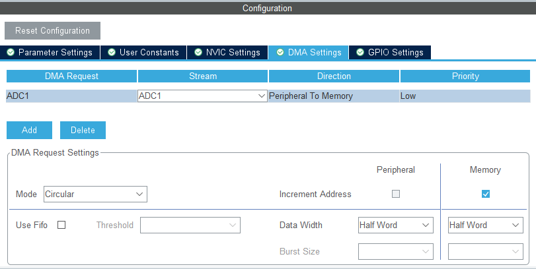The image size is (536, 269).
Task: Click the Direction column header
Action: coord(334,76)
